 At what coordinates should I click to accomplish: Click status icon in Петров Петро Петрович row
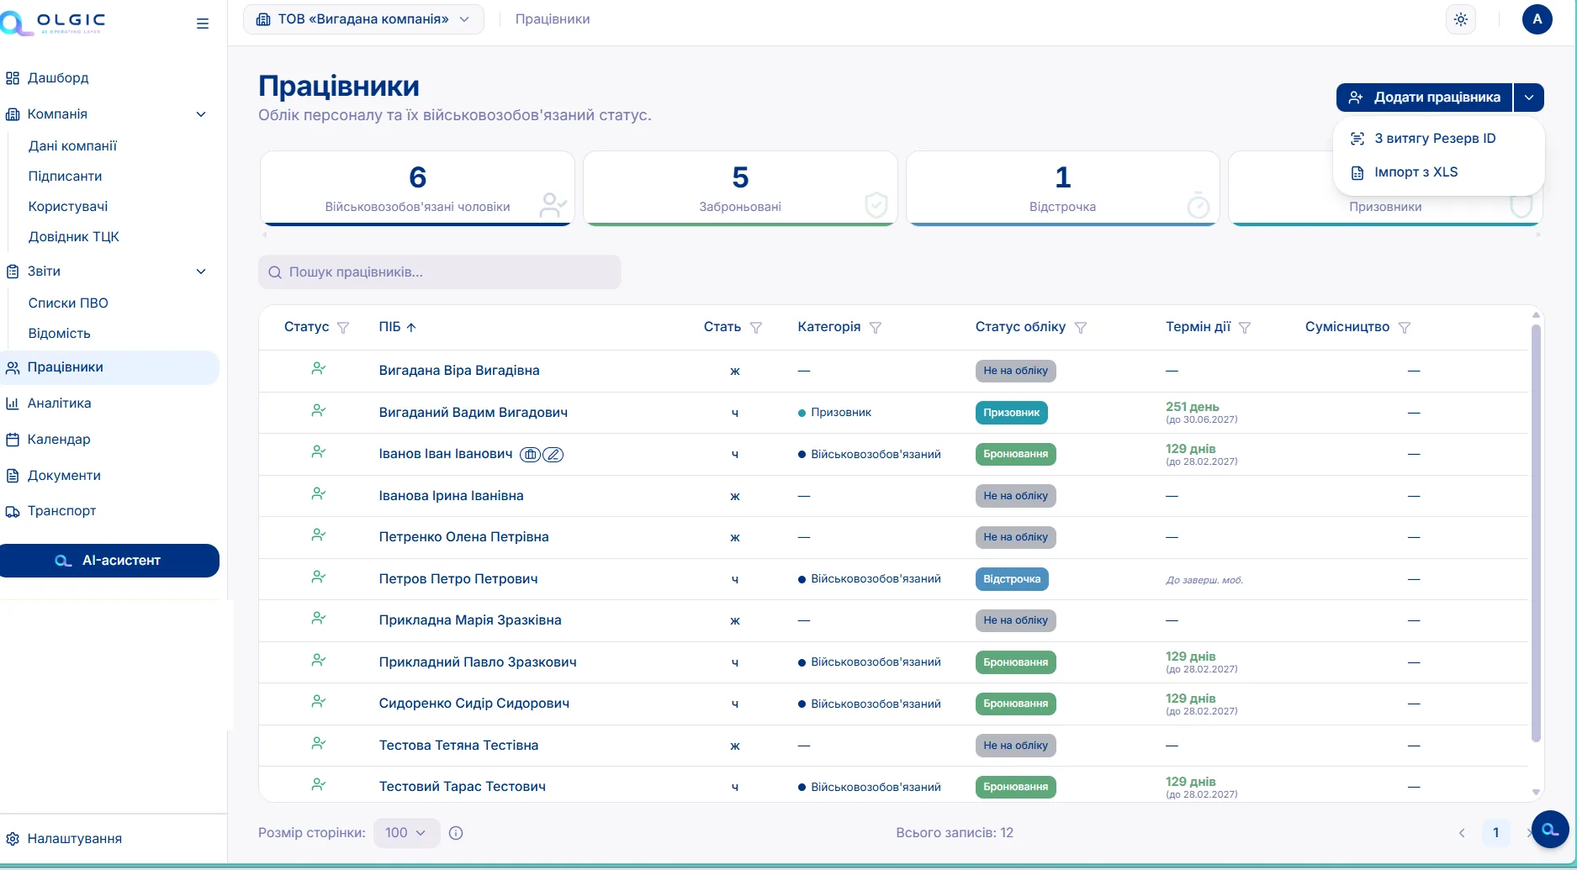[318, 577]
